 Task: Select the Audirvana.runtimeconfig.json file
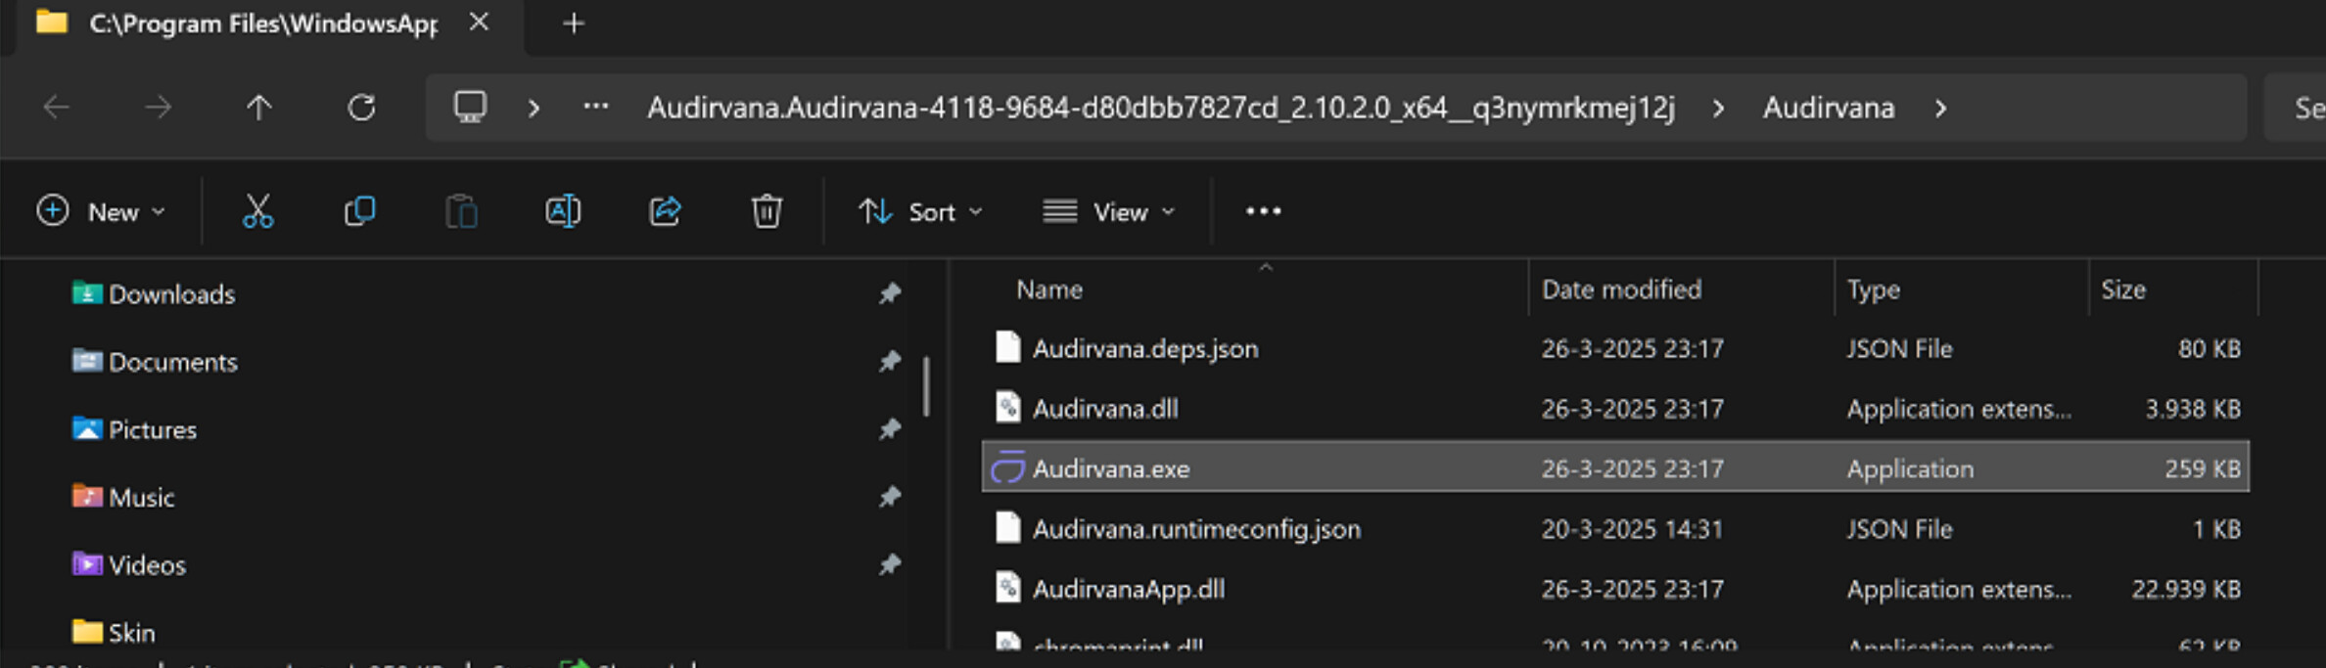(x=1615, y=529)
